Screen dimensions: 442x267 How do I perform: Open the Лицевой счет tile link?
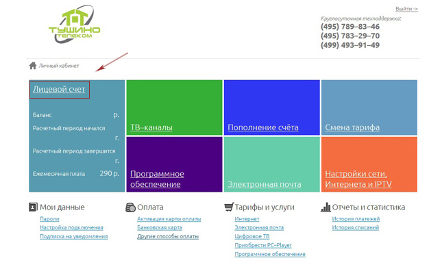coord(59,89)
